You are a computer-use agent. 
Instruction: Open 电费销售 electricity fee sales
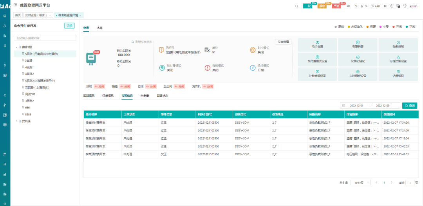358,45
